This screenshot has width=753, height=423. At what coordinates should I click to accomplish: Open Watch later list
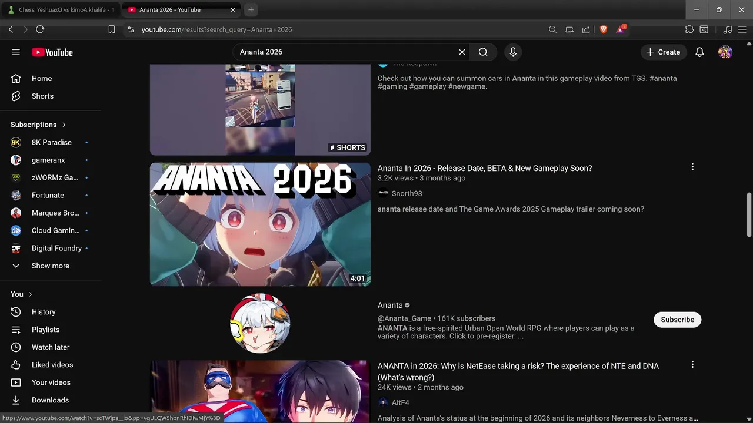(x=51, y=347)
